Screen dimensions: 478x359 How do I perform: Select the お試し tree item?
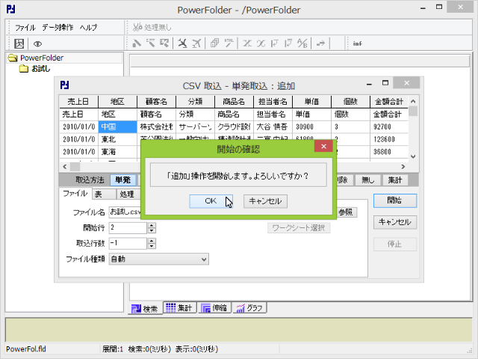coord(41,69)
